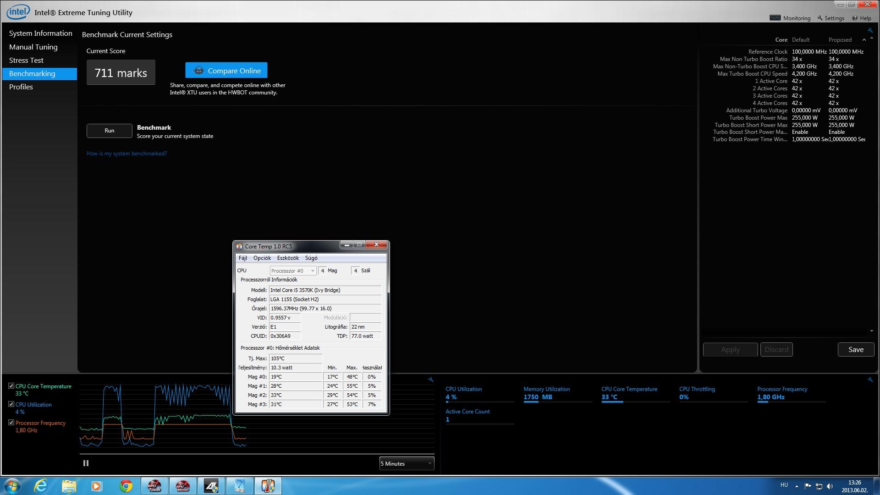Open volume speaker icon in tray
This screenshot has width=880, height=495.
coord(830,486)
